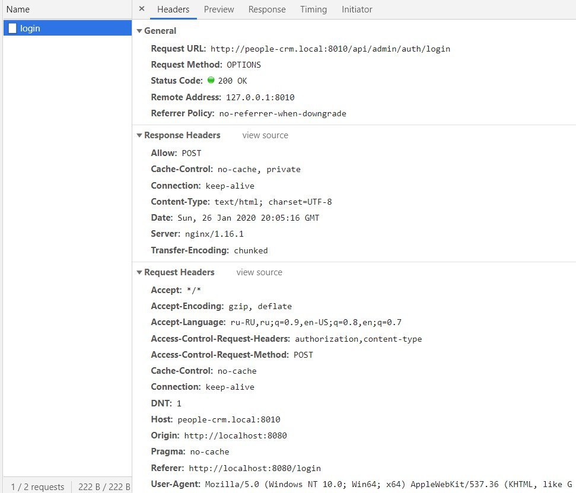Image resolution: width=576 pixels, height=493 pixels.
Task: Click Origin http://localhost:8080 value
Action: pos(236,435)
